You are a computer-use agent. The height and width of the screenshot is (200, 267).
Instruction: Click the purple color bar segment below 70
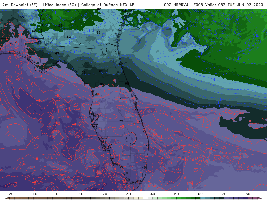point(227,198)
